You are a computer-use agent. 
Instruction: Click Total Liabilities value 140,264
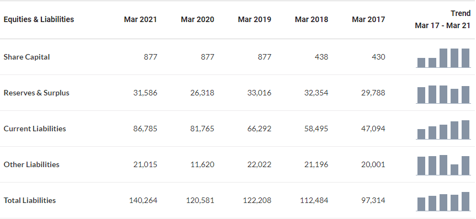tap(143, 200)
